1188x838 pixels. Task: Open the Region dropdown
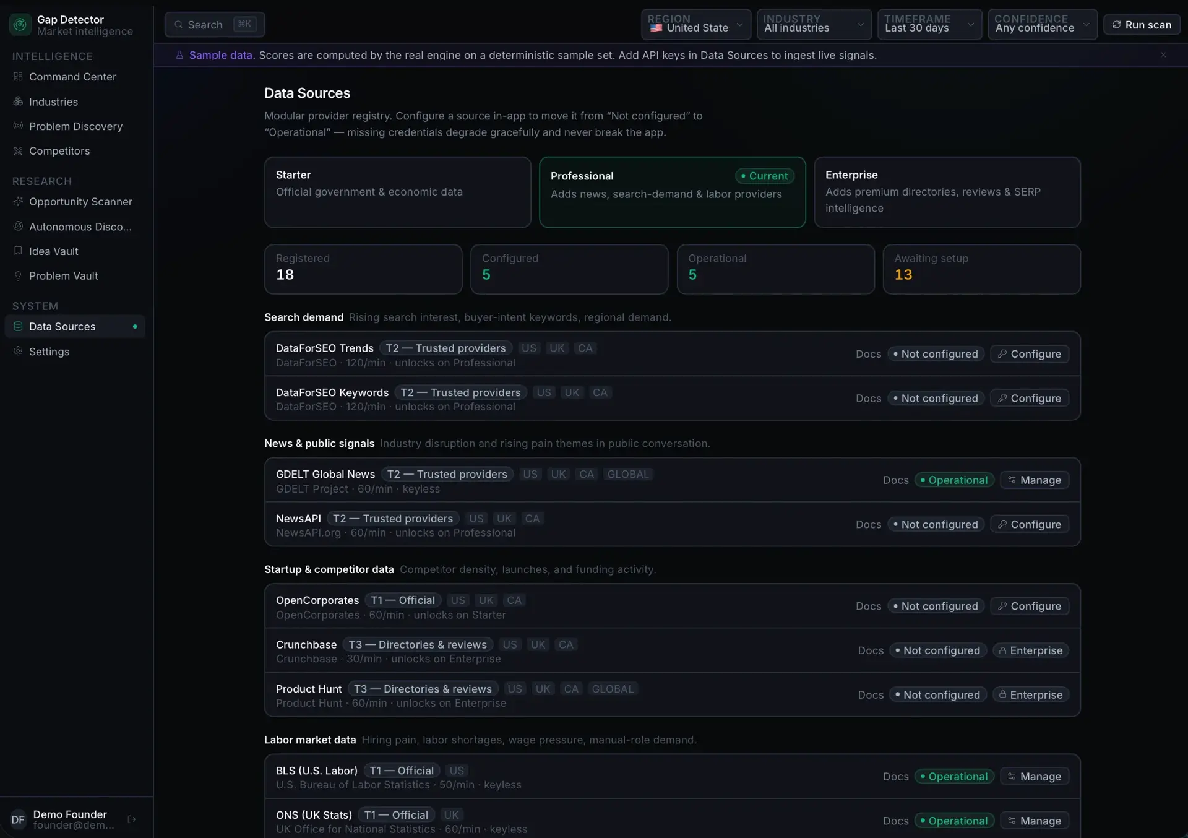click(x=695, y=24)
